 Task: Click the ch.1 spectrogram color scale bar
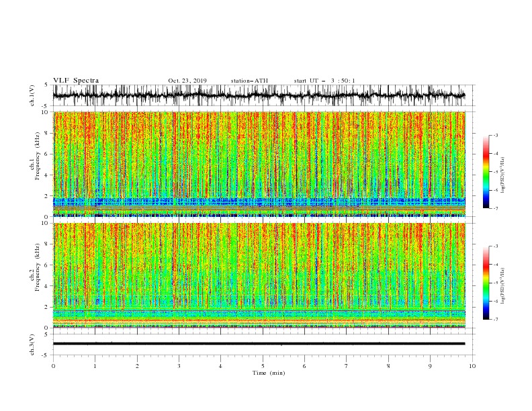pyautogui.click(x=486, y=172)
